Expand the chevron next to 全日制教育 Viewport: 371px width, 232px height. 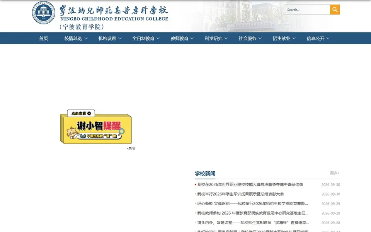click(158, 38)
